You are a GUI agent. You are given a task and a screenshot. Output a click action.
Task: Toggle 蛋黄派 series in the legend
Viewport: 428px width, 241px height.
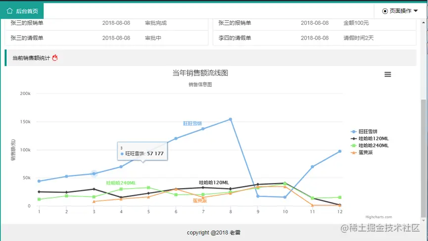(x=362, y=152)
